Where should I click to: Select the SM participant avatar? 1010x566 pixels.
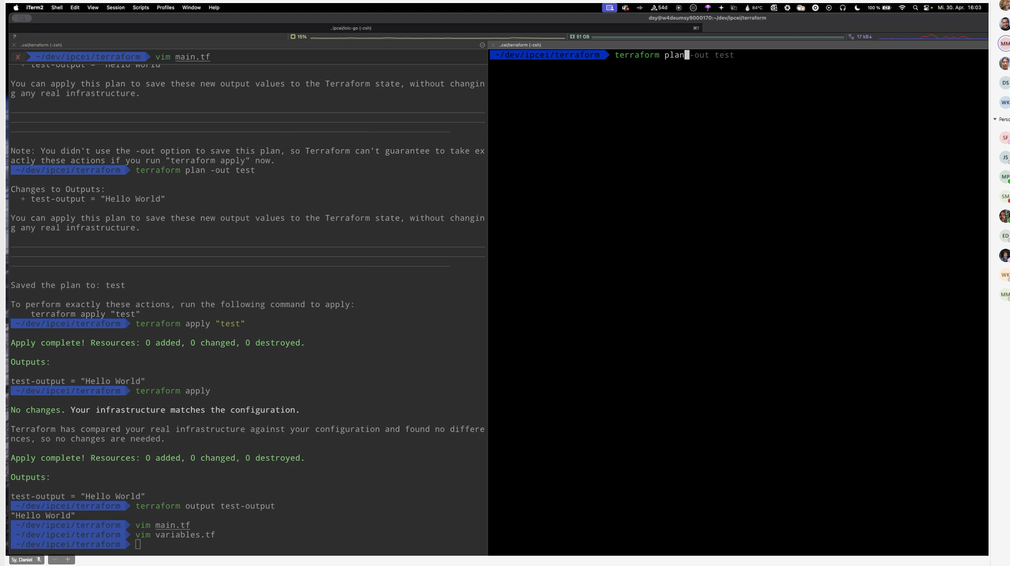click(x=1004, y=197)
